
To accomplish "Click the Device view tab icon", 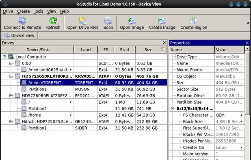I will [x=7, y=35].
